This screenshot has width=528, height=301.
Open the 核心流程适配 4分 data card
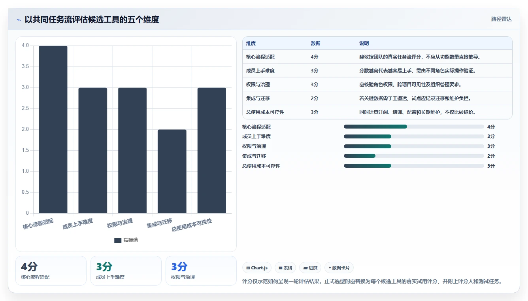click(x=51, y=271)
